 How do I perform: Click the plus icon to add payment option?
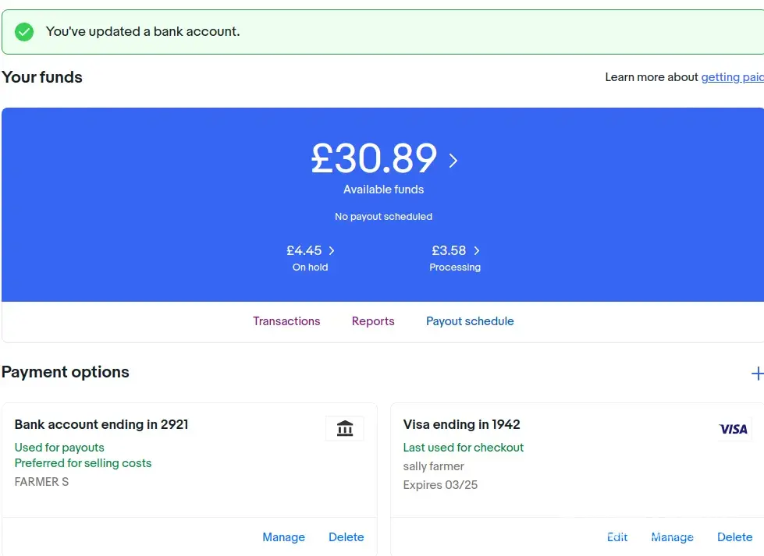756,374
